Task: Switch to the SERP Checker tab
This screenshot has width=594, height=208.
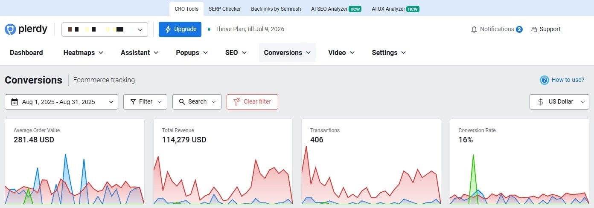Action: [224, 9]
